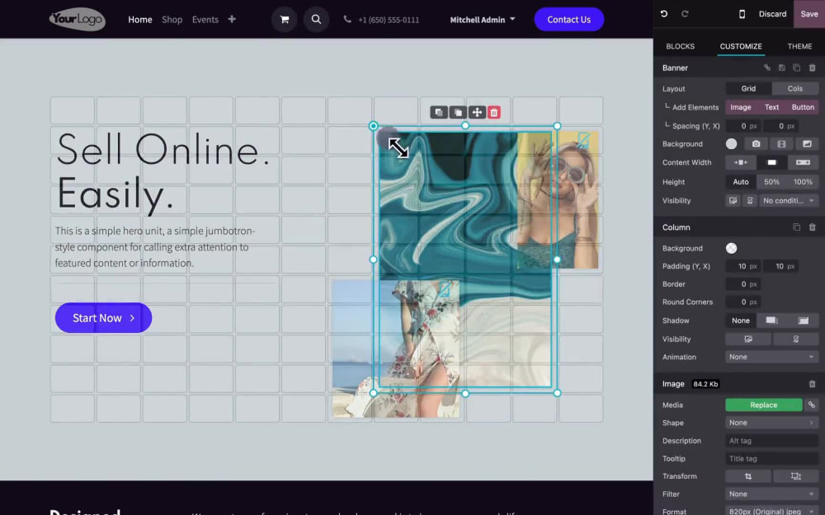Hide Column on mobile
This screenshot has height=515, width=825.
795,339
